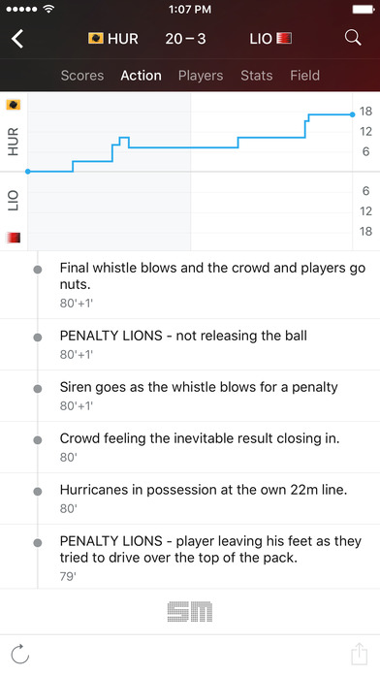This screenshot has height=675, width=380.
Task: Select 'Hurricanes in possession' commentary entry
Action: [190, 498]
